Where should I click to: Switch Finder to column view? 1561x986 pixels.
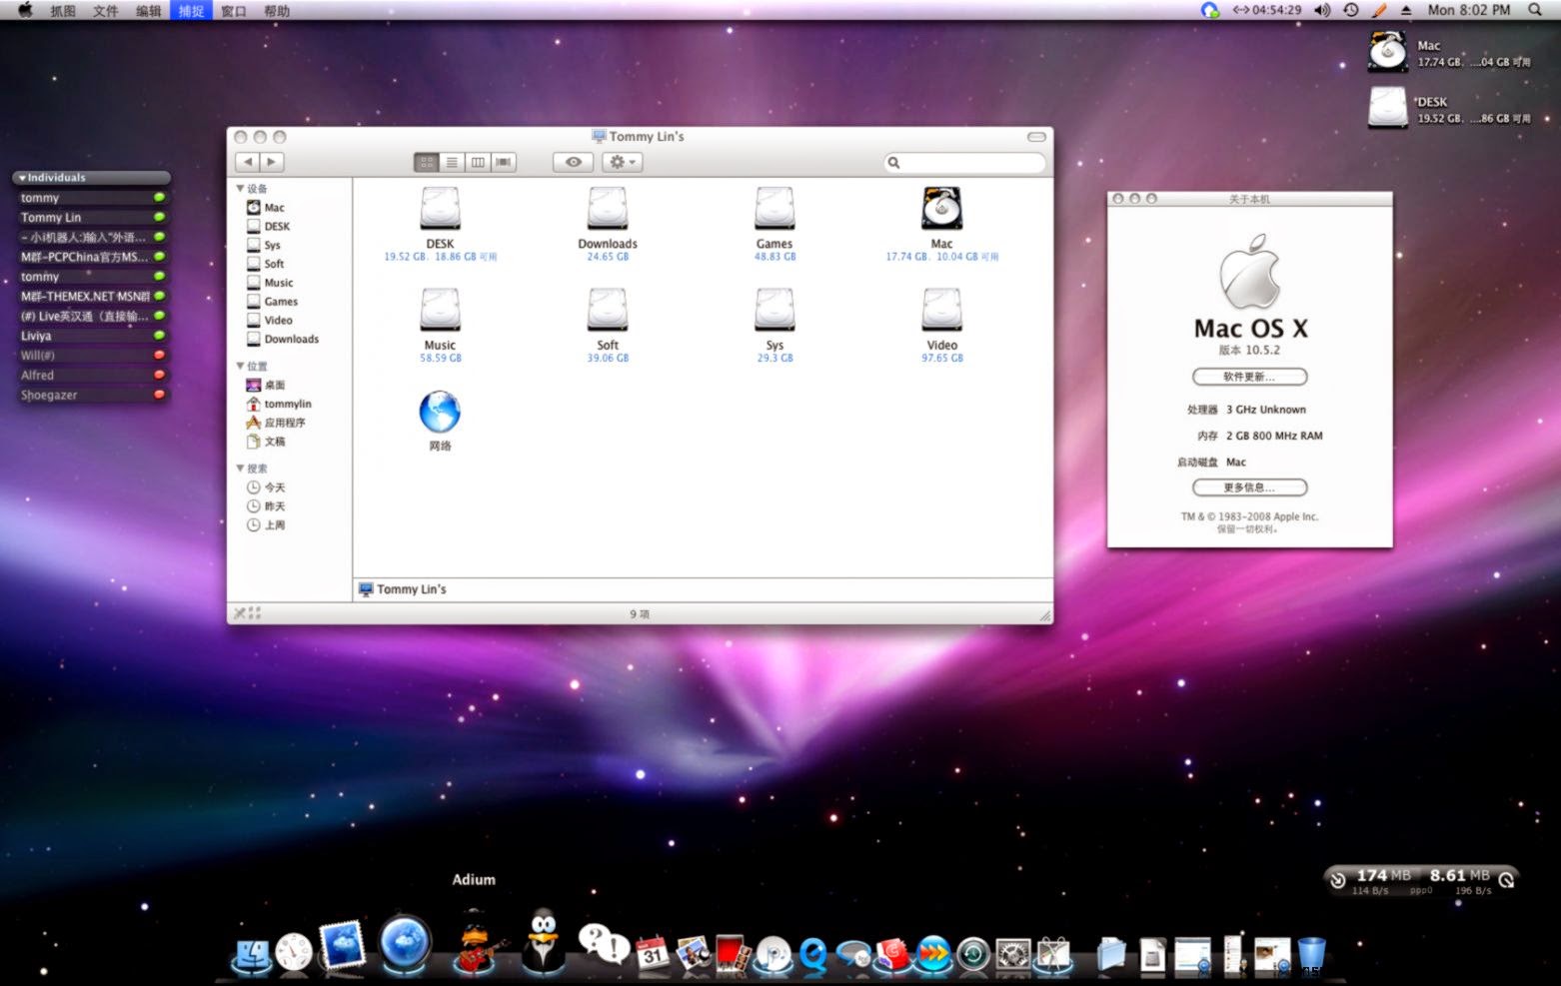tap(478, 162)
